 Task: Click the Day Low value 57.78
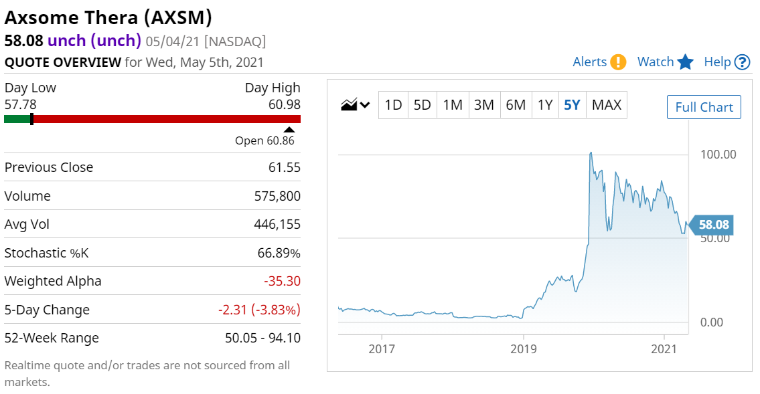tap(20, 104)
